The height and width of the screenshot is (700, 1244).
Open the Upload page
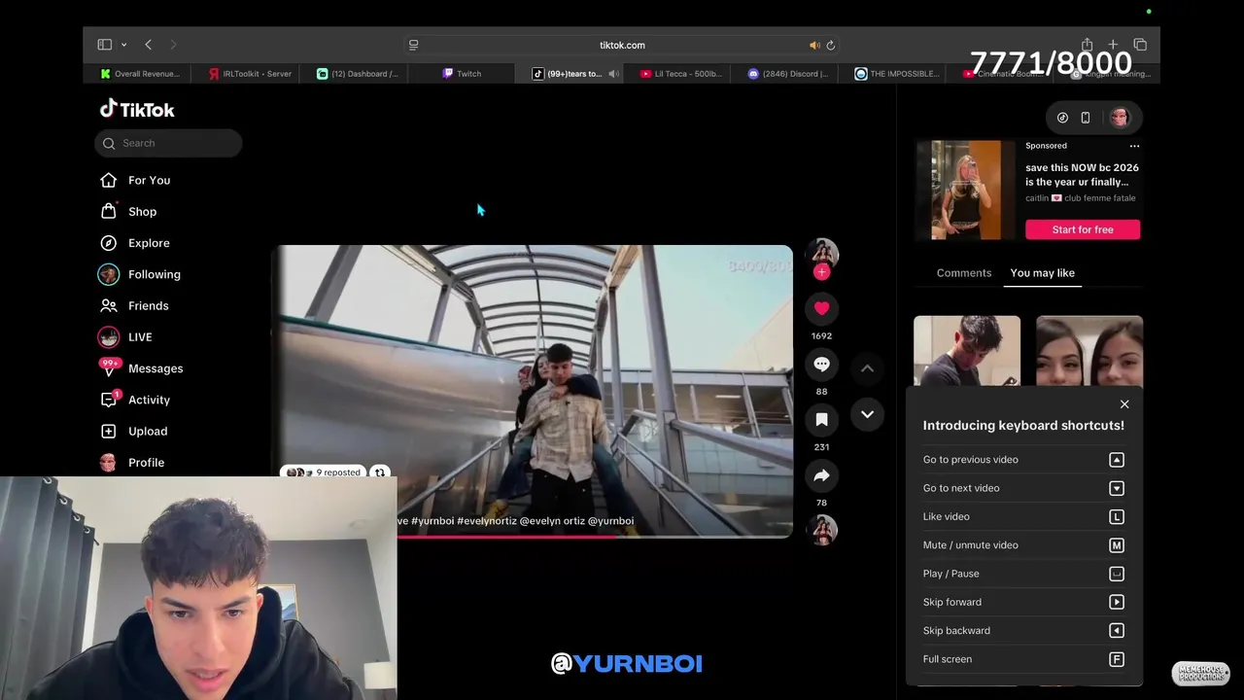pyautogui.click(x=134, y=431)
